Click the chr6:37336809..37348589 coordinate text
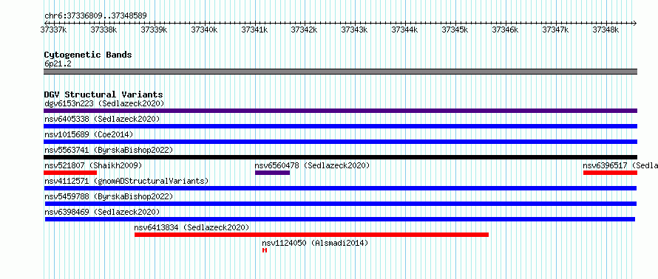Viewport: 658px width, 279px height. tap(95, 16)
